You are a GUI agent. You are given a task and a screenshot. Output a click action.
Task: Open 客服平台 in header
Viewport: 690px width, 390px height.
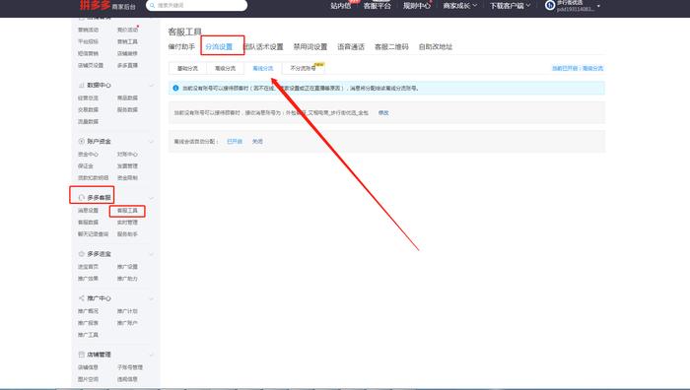pos(378,6)
